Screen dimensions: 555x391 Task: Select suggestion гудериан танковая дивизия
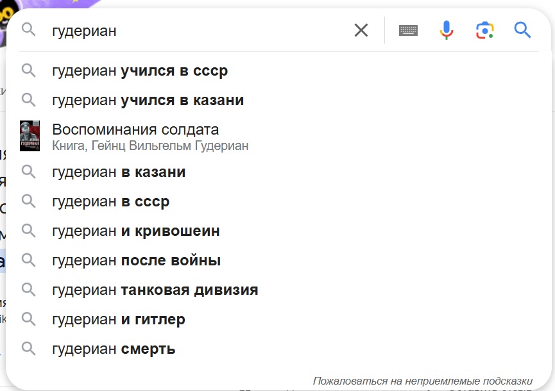point(155,290)
